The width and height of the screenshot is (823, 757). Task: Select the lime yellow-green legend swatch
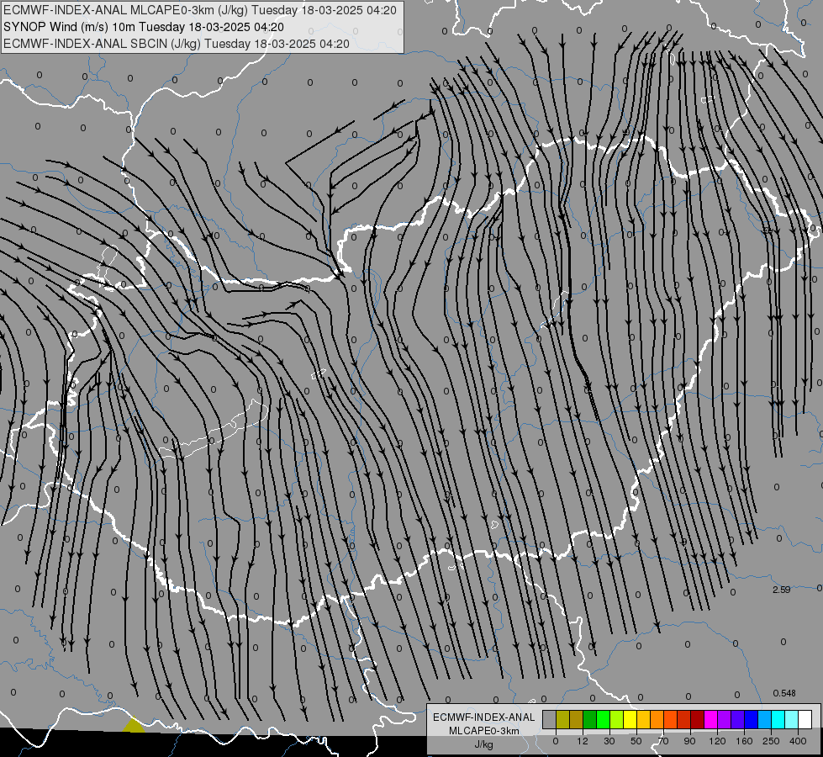(617, 719)
